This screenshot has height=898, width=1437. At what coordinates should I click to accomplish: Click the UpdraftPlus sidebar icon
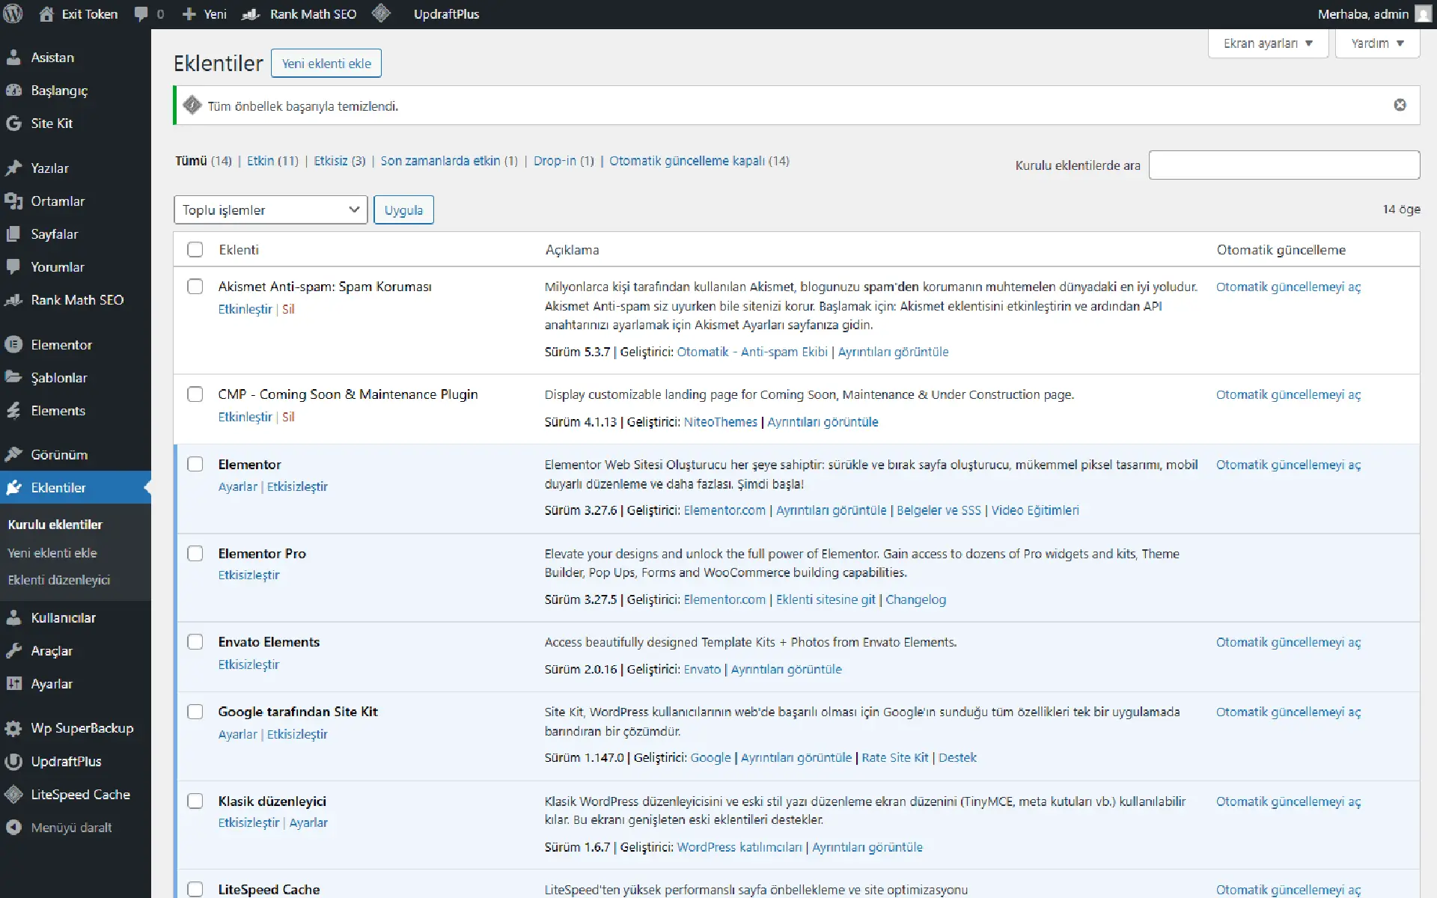[13, 762]
